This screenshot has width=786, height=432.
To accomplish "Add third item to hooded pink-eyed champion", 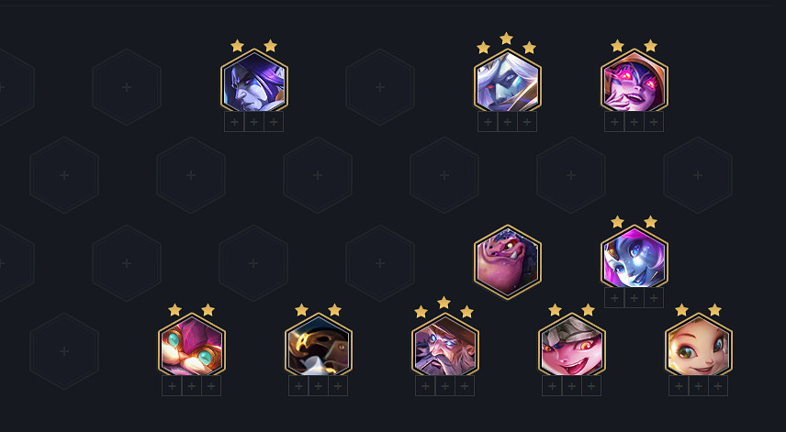I will [x=654, y=122].
